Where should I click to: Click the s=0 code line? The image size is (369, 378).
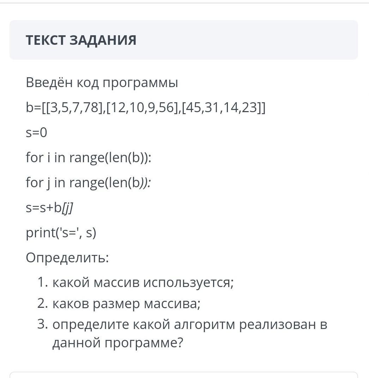(x=36, y=132)
